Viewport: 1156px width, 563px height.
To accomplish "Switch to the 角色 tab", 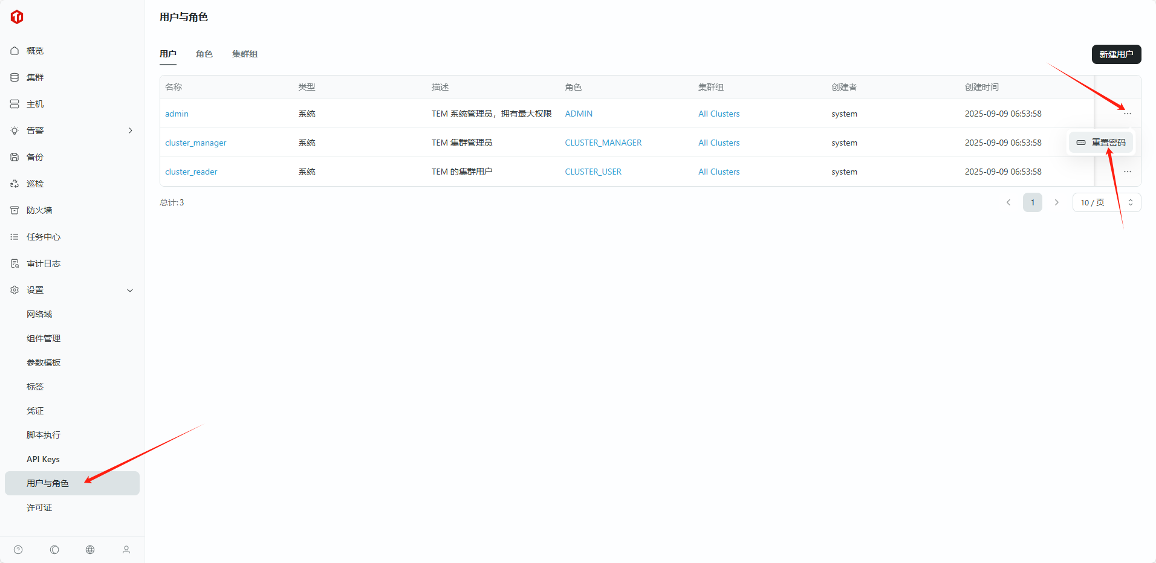I will pos(204,54).
